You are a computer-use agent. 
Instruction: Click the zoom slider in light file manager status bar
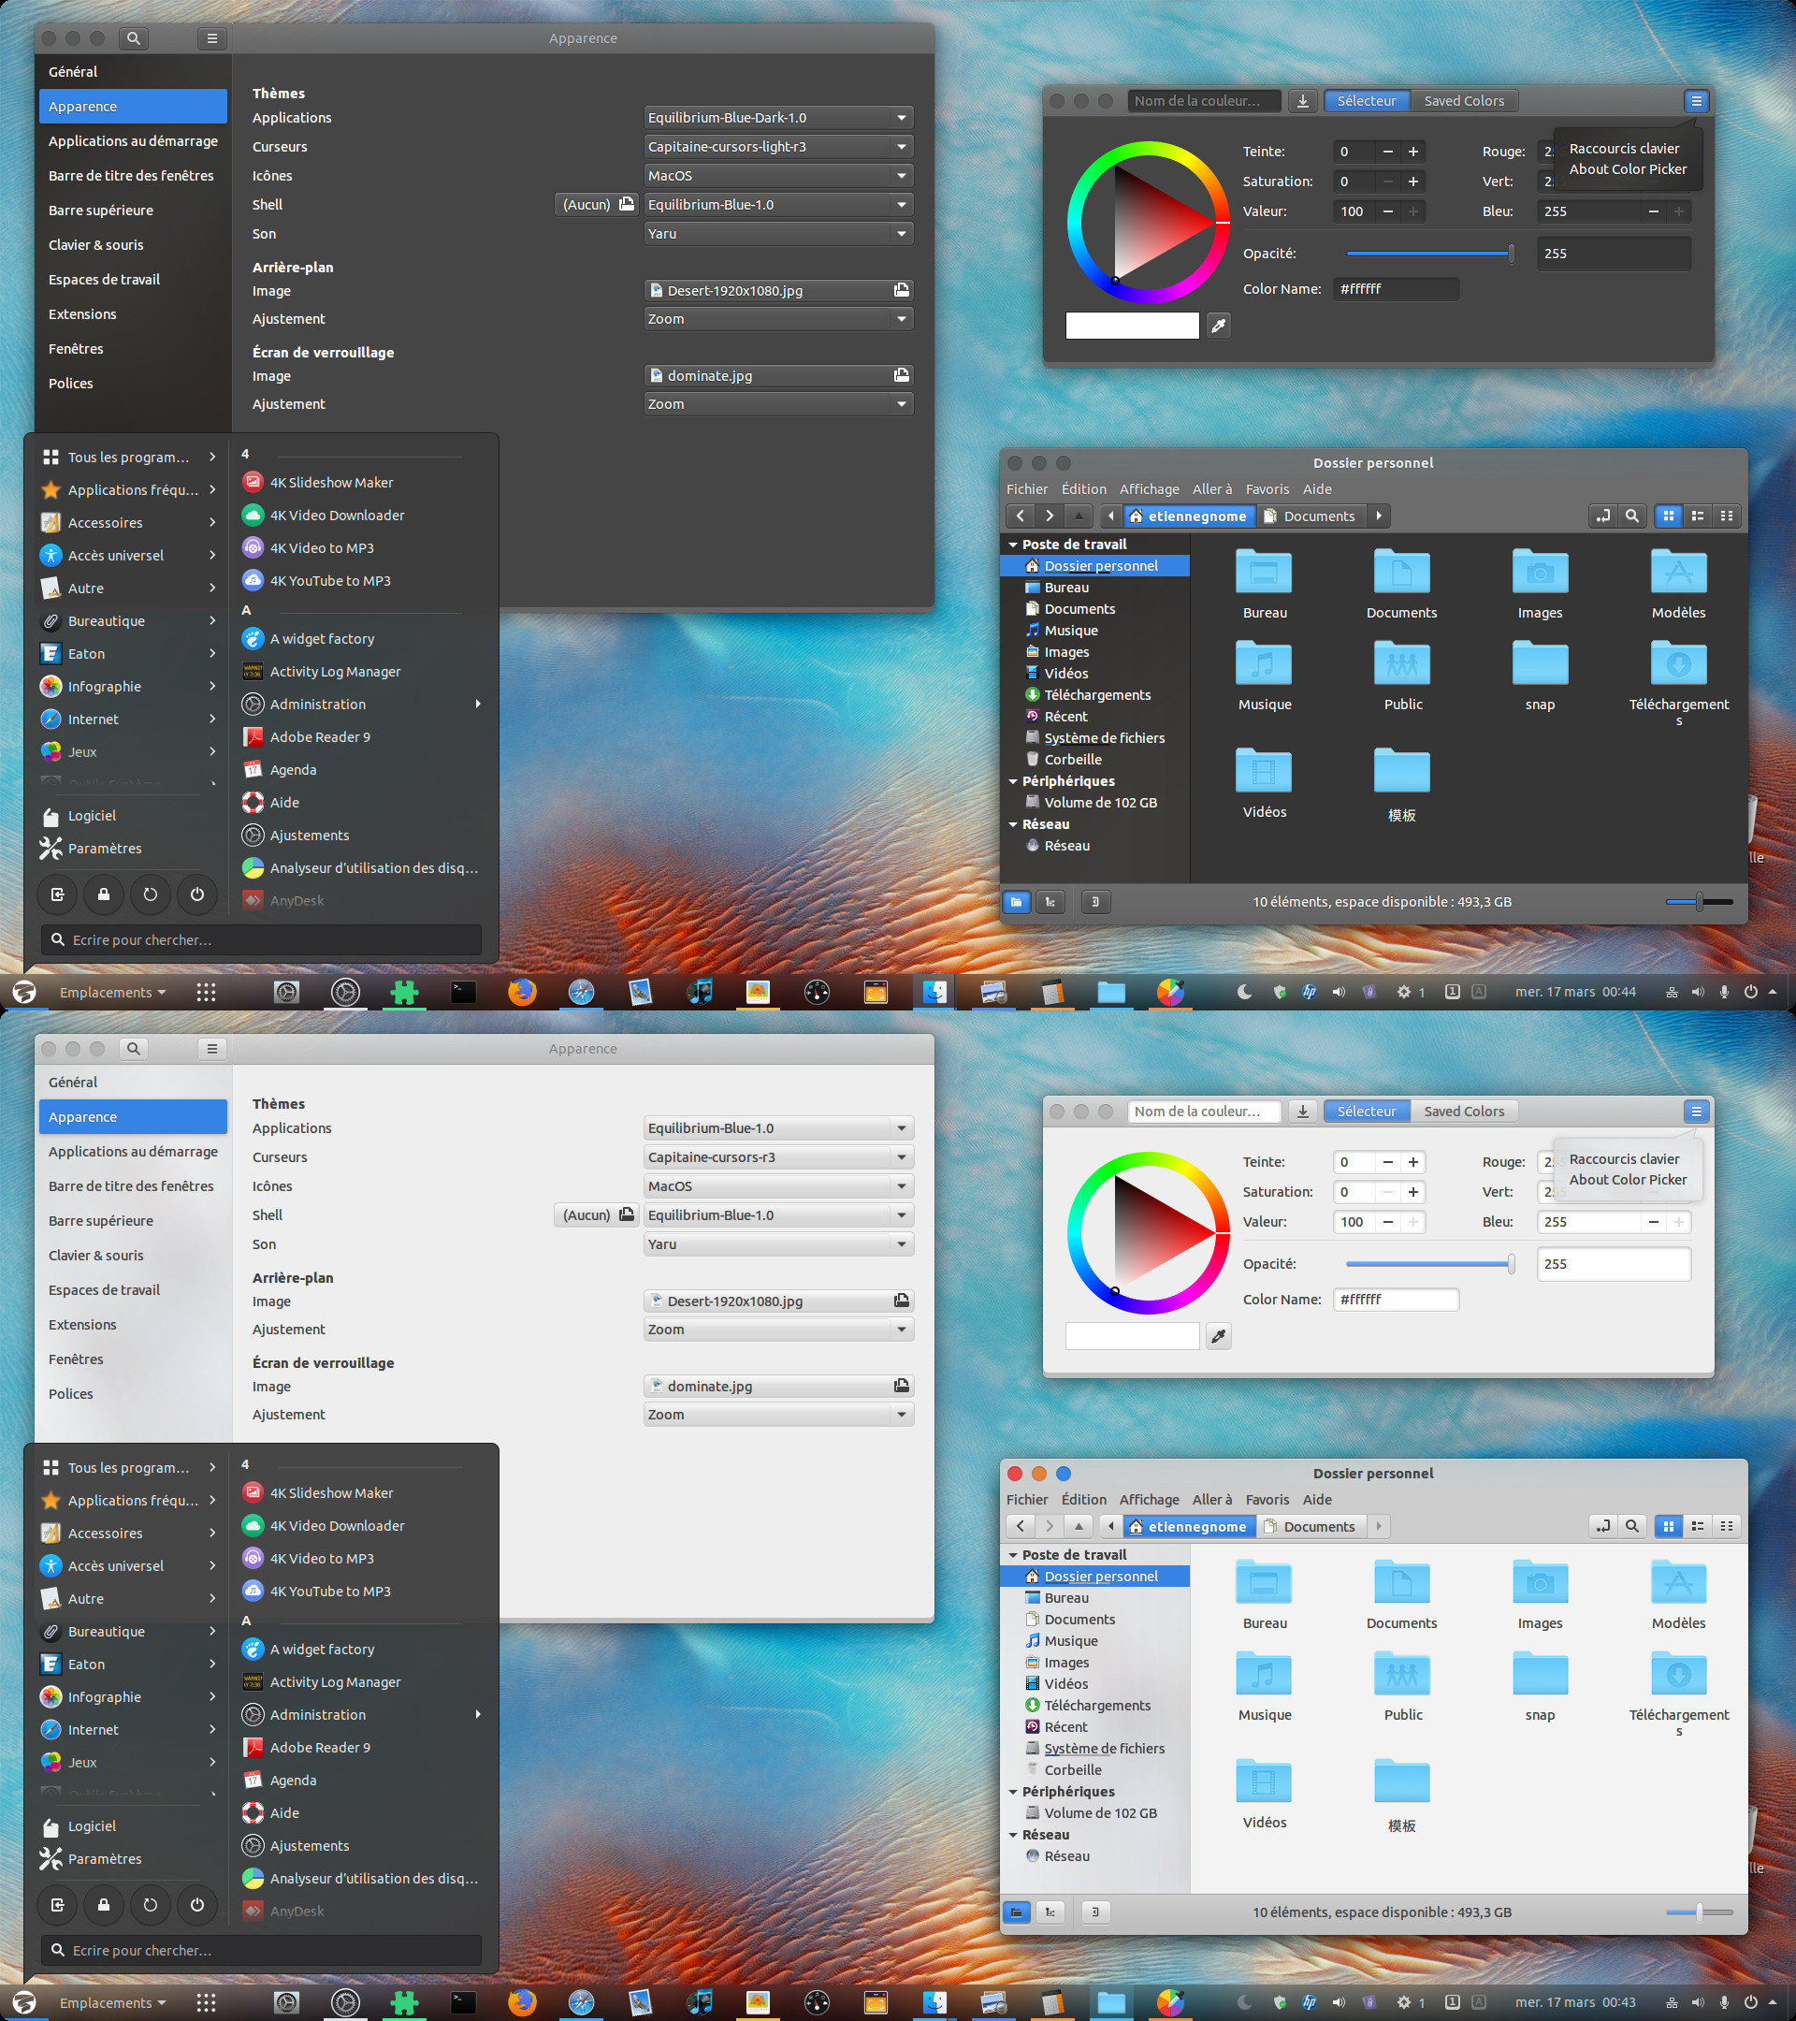click(1699, 1912)
